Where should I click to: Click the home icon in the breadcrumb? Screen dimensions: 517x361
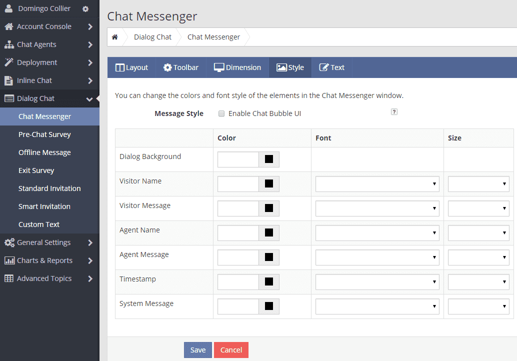[115, 36]
